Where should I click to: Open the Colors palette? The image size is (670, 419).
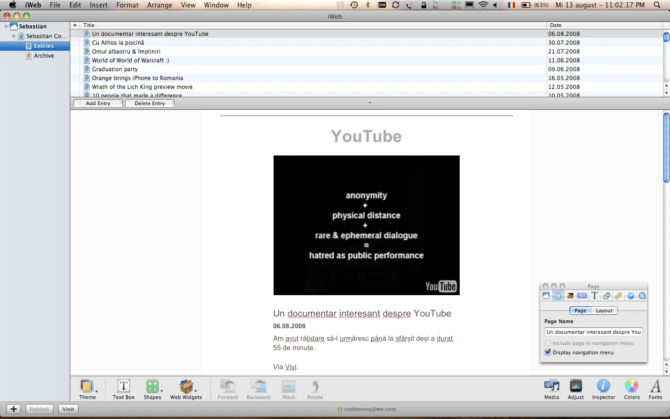pyautogui.click(x=632, y=389)
